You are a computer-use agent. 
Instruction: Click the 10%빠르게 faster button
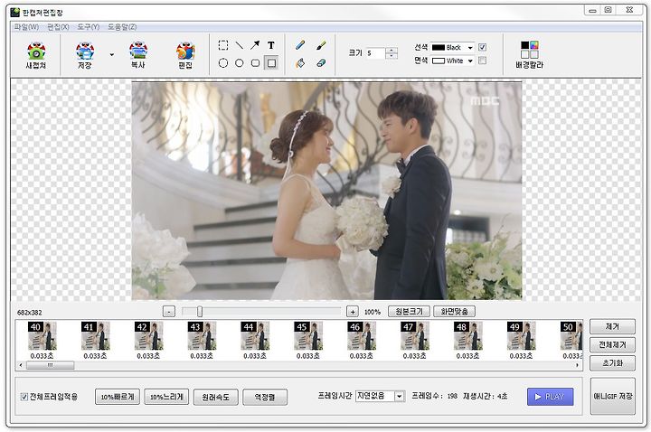click(x=118, y=397)
